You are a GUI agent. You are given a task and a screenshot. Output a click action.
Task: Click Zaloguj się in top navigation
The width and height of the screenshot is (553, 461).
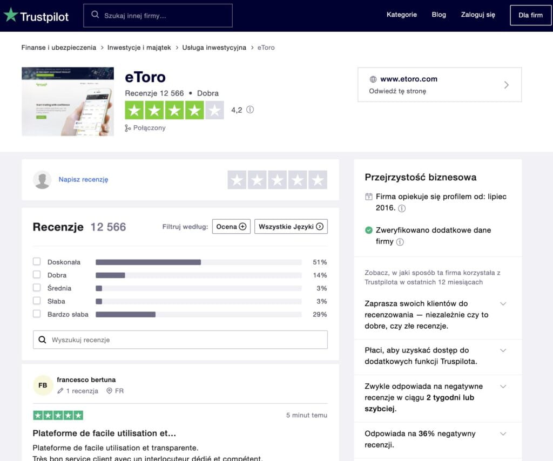478,15
